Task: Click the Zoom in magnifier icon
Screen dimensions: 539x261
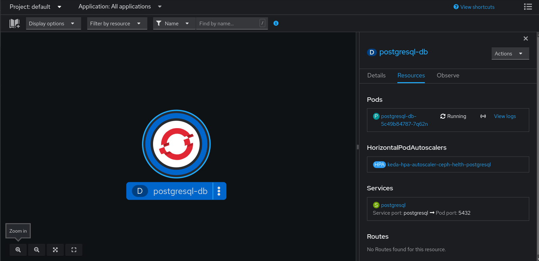Action: 18,250
